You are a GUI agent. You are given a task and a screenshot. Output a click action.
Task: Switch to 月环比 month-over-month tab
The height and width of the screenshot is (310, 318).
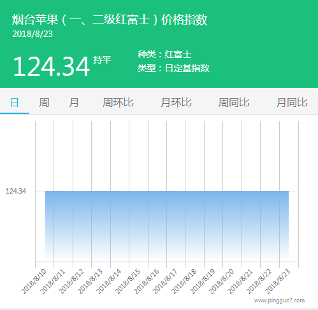176,102
